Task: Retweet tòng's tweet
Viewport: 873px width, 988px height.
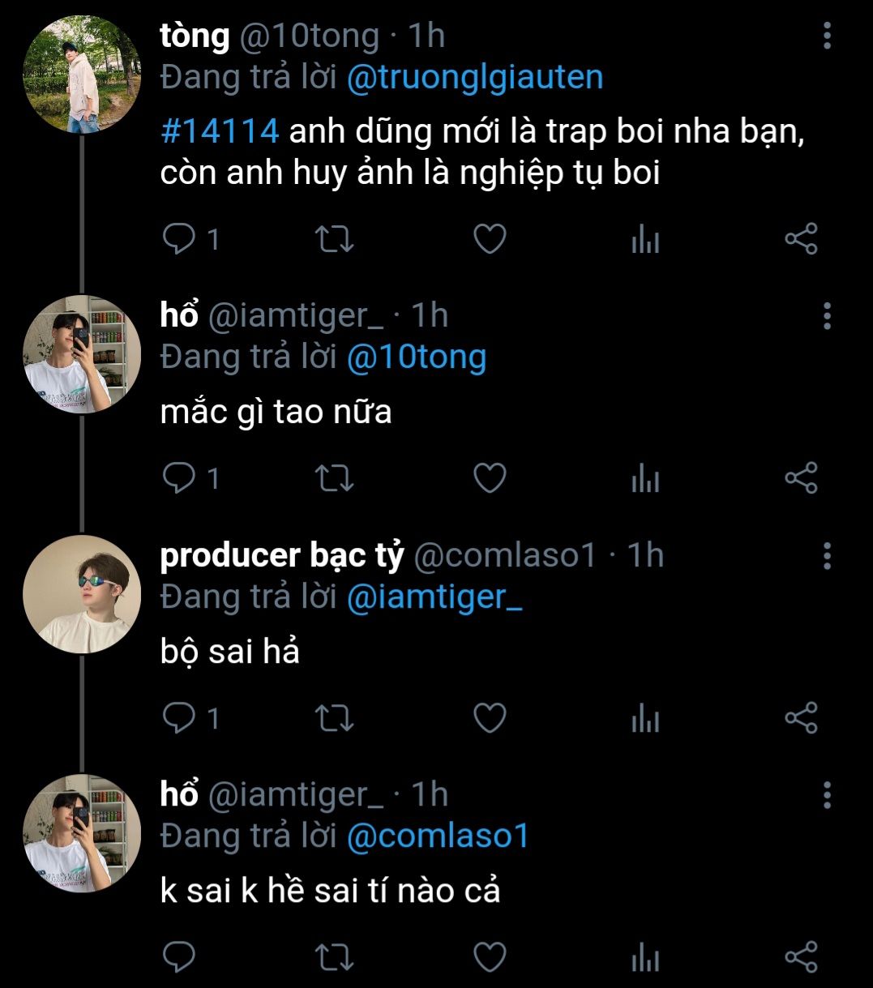Action: [x=334, y=239]
